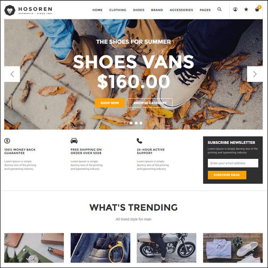This screenshot has width=268, height=268.
Task: Go to the previous slide arrow
Action: (12, 74)
